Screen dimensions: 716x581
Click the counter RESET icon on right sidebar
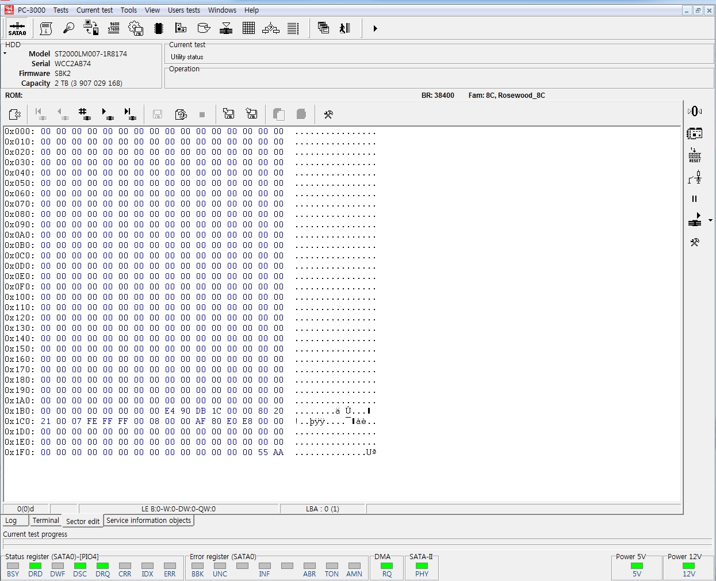[695, 155]
